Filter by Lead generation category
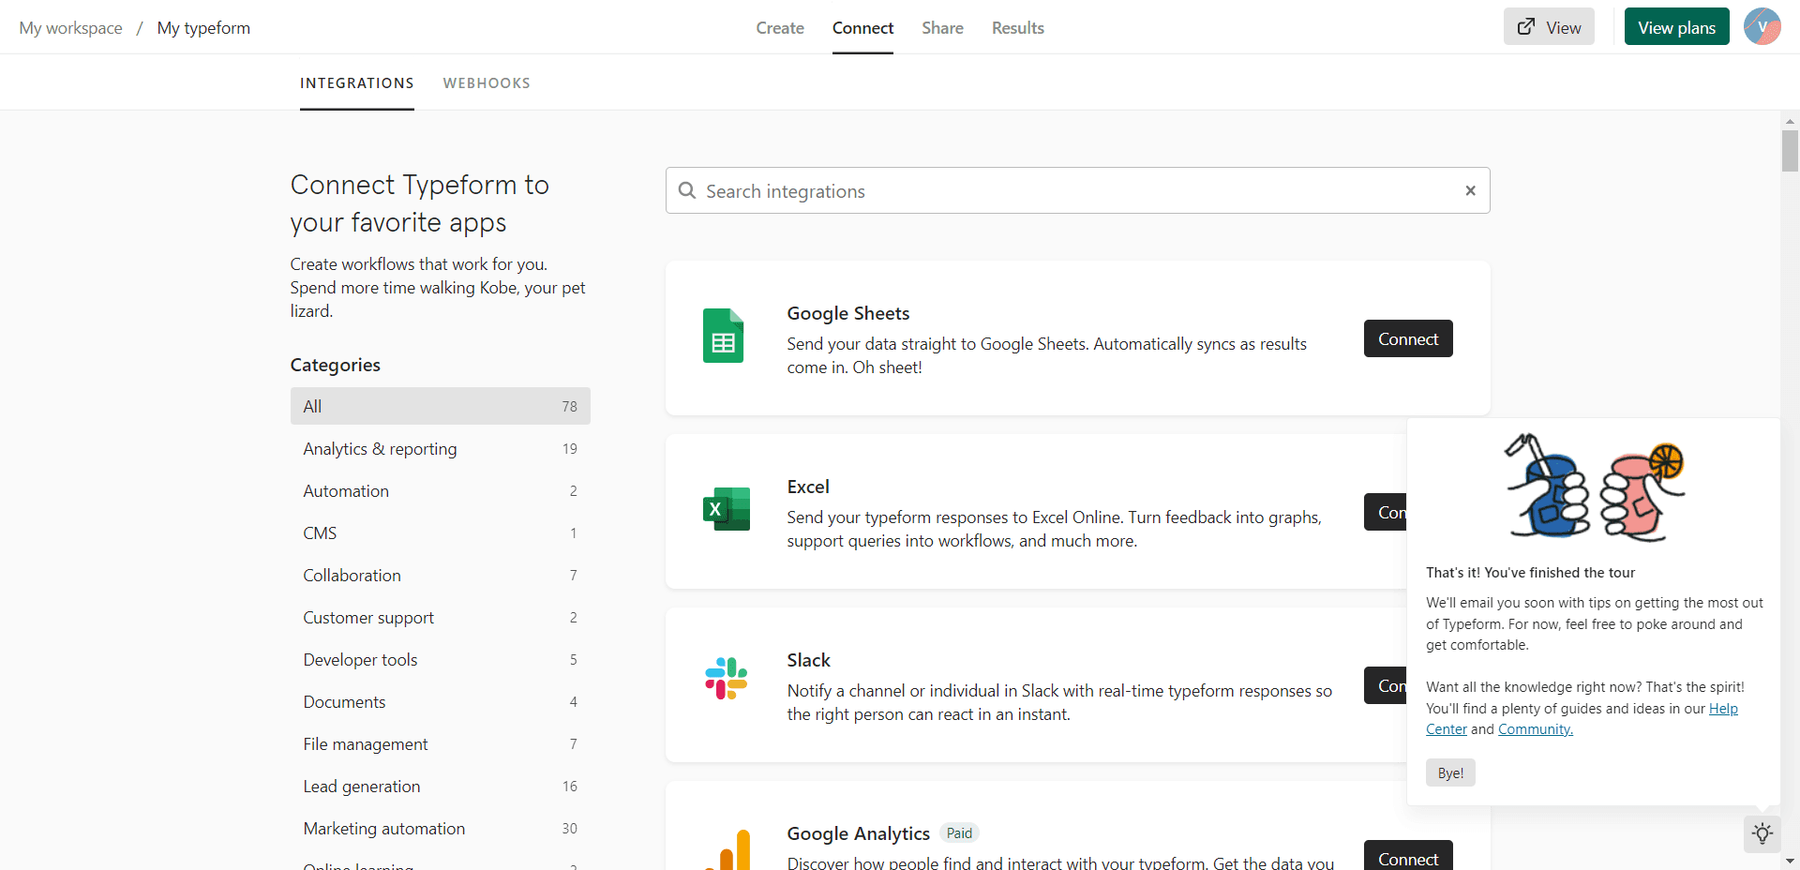Image resolution: width=1800 pixels, height=870 pixels. pos(441,786)
